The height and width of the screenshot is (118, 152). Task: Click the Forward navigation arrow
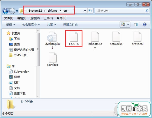(x=12, y=11)
